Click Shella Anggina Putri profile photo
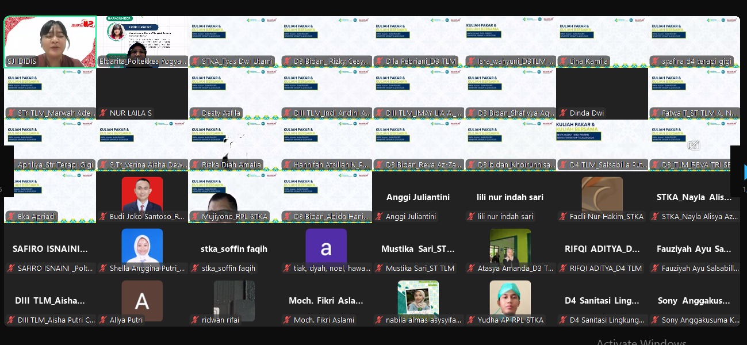 (x=142, y=246)
